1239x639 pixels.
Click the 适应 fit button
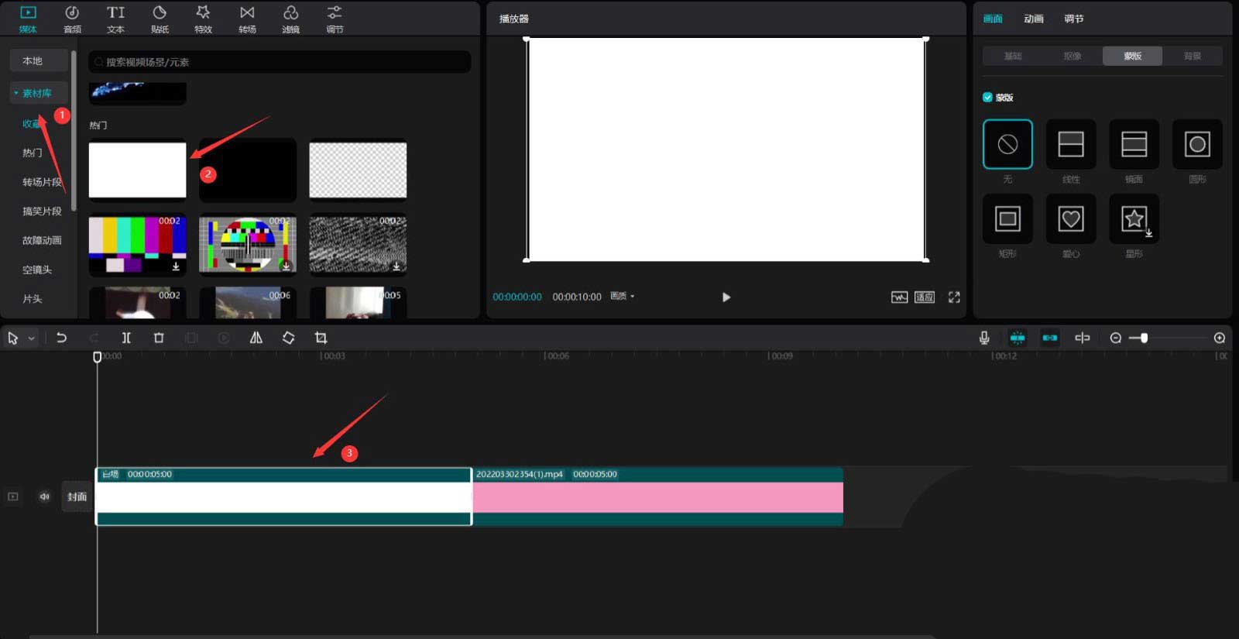coord(925,297)
